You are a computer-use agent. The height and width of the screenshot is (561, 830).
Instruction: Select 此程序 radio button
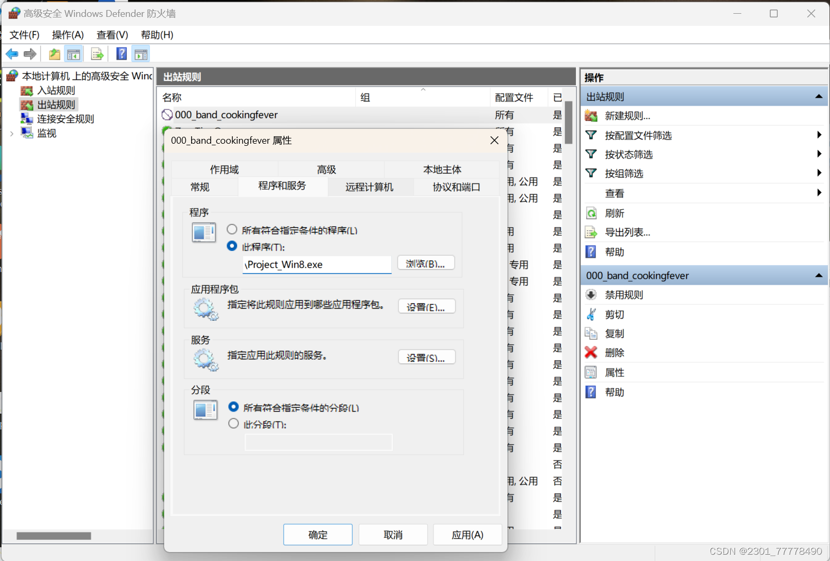pos(232,246)
